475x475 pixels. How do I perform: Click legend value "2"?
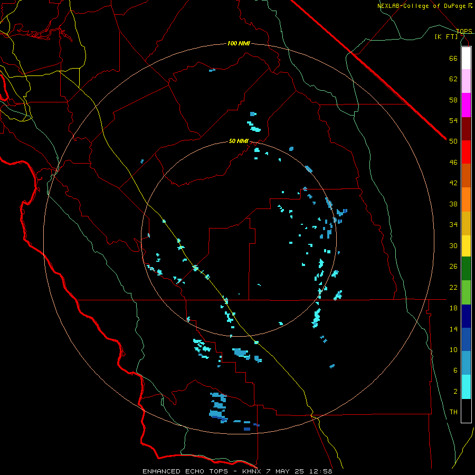click(x=455, y=392)
